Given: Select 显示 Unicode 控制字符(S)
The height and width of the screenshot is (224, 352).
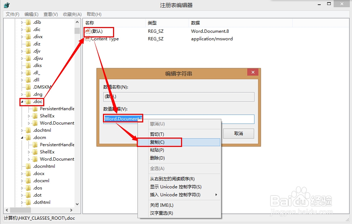Looking at the screenshot, I should pos(179,187).
